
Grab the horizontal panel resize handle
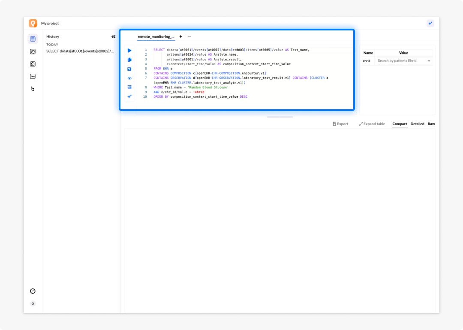tap(280, 117)
